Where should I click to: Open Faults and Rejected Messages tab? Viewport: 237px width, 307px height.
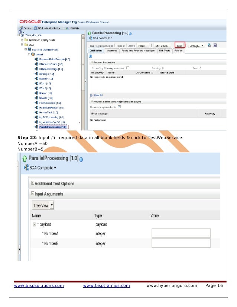coord(138,51)
